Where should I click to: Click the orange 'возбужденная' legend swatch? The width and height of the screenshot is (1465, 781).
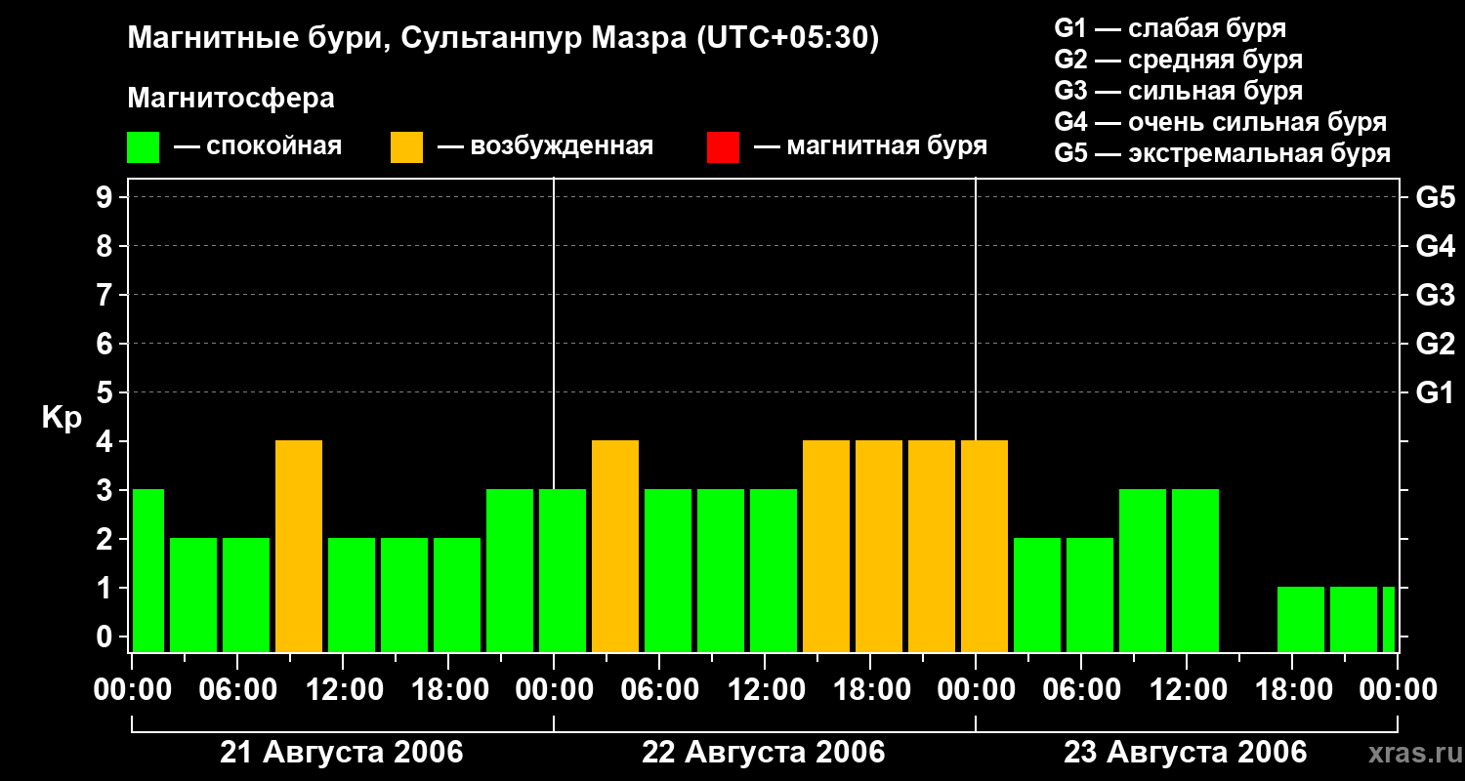(407, 147)
